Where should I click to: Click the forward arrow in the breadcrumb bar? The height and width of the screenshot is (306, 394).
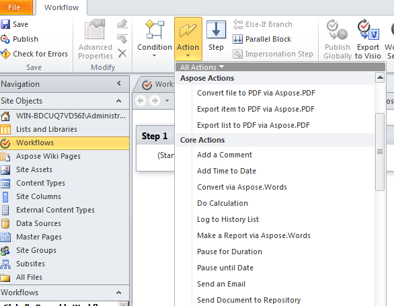155,101
